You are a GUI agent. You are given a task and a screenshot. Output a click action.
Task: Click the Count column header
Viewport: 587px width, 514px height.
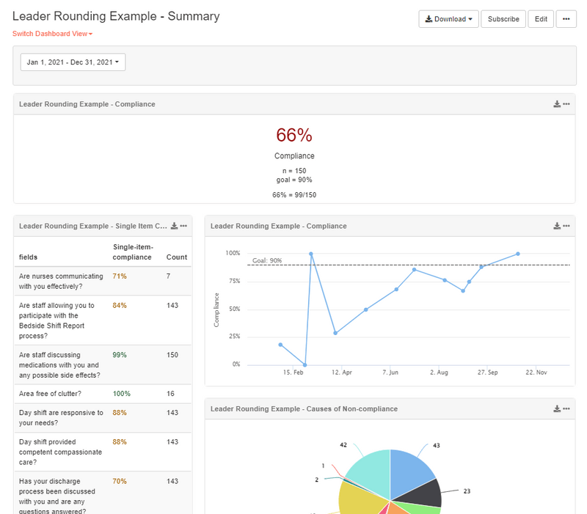click(176, 257)
